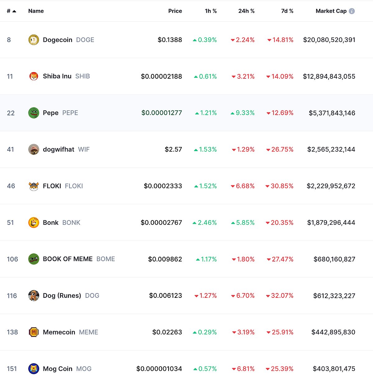Open the Market Cap info tooltip icon

pos(352,11)
